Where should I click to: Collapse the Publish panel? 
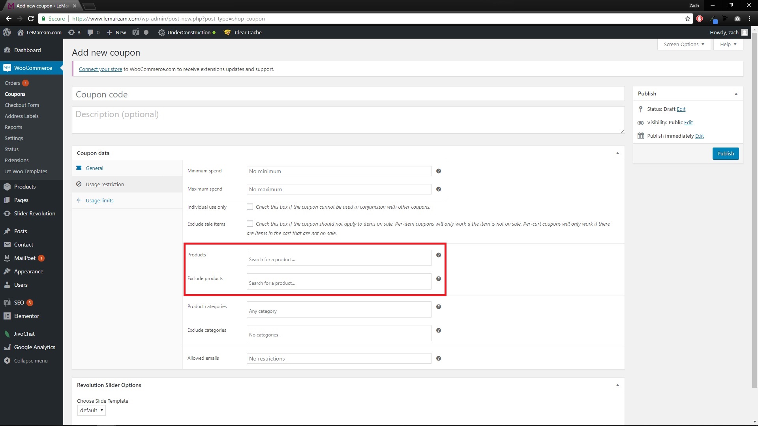click(x=736, y=93)
